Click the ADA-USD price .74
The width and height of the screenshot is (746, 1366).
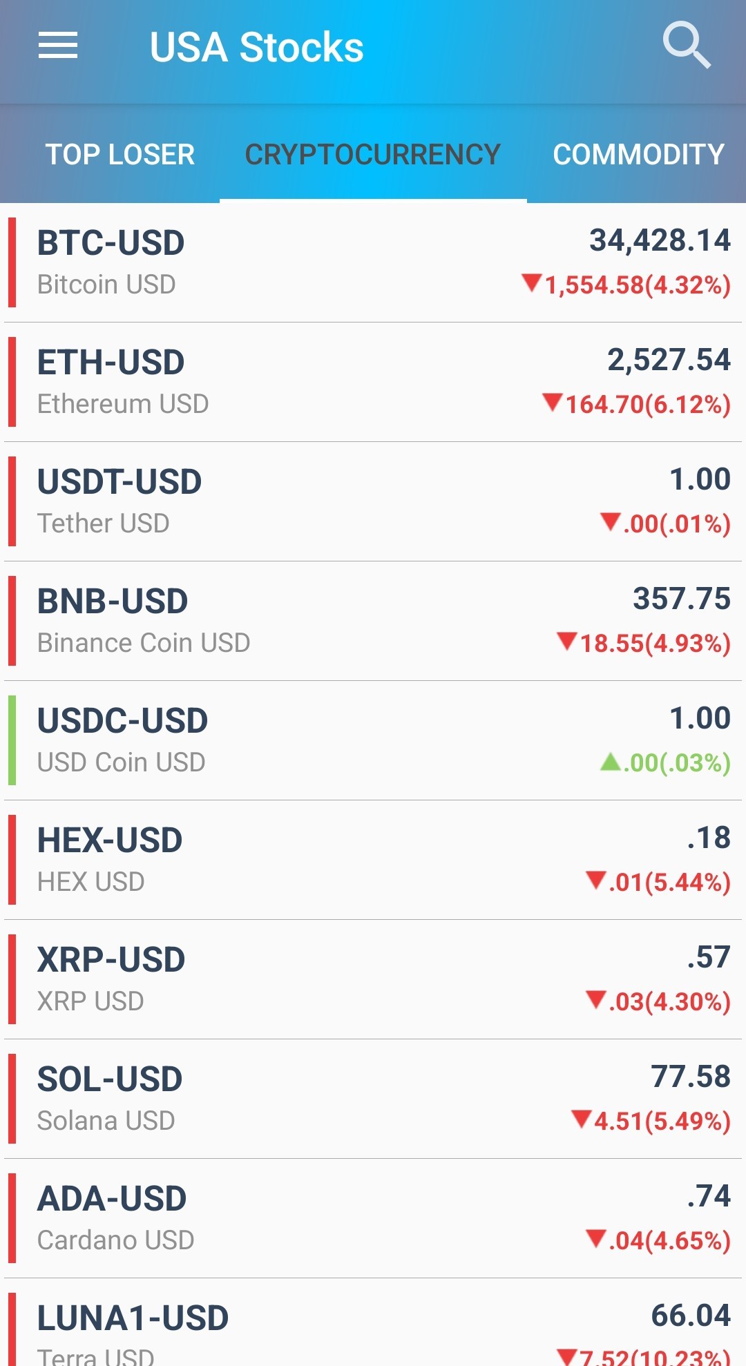click(x=709, y=1196)
